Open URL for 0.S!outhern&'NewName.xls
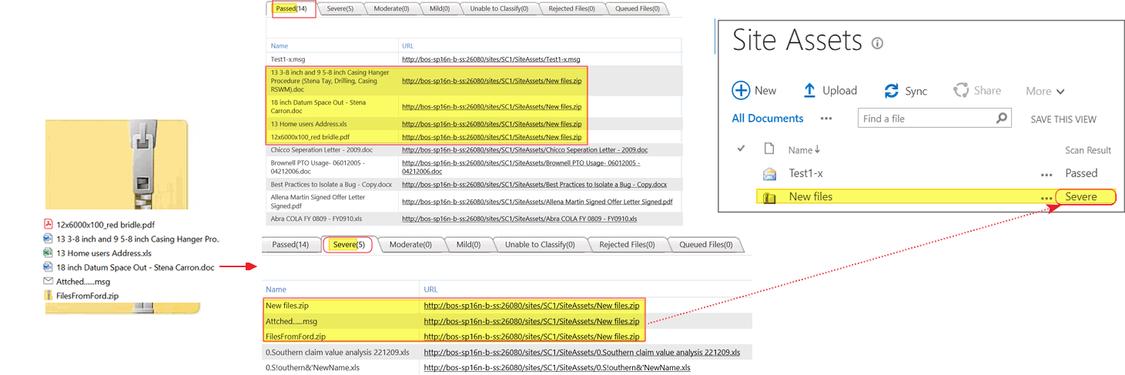1125x375 pixels. click(557, 368)
